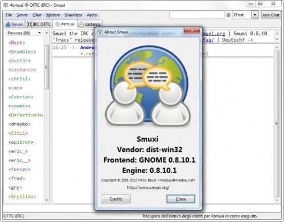The height and width of the screenshot is (222, 284).
Task: Expand the EFnet network dropdown arrow
Action: pyautogui.click(x=255, y=15)
